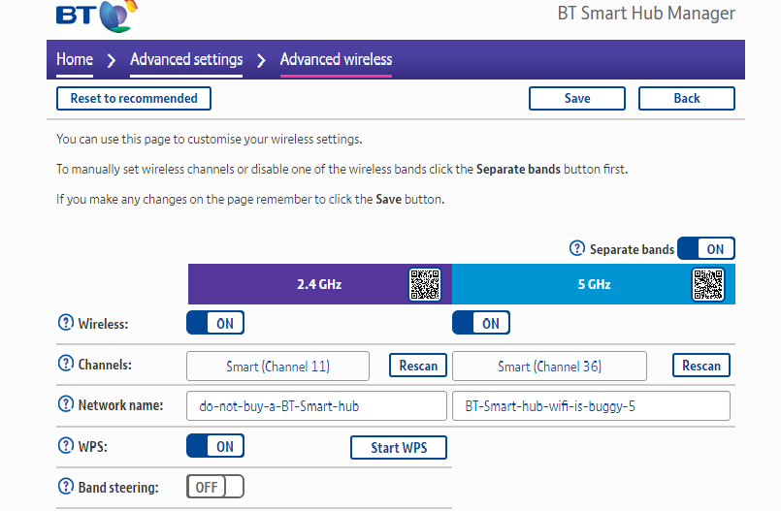The image size is (781, 511).
Task: Turn off 2.4 GHz wireless switch
Action: point(215,323)
